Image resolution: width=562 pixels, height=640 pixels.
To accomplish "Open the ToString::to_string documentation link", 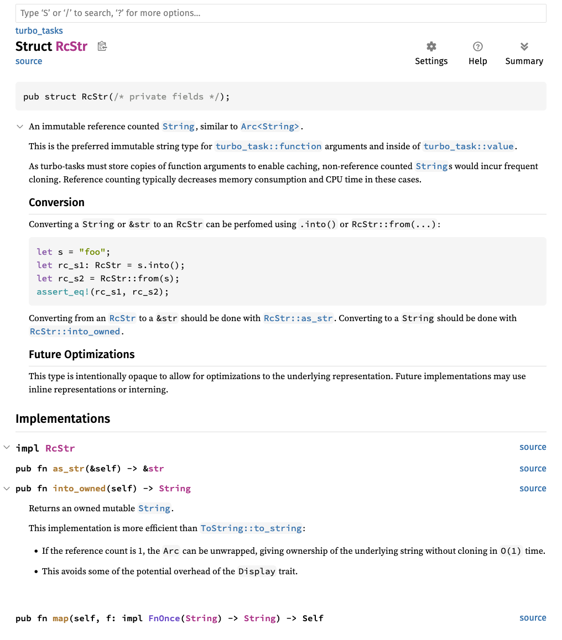I will [x=251, y=528].
